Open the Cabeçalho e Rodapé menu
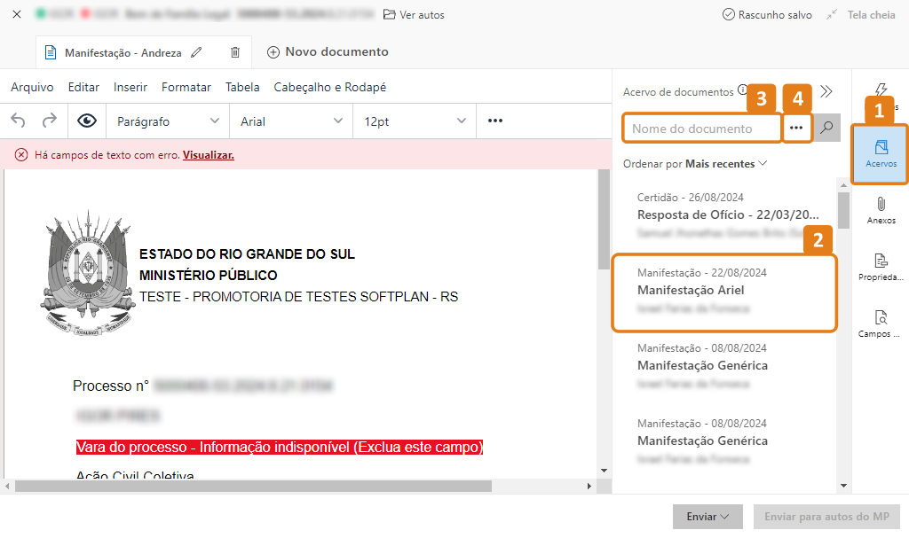This screenshot has height=538, width=909. [x=330, y=87]
